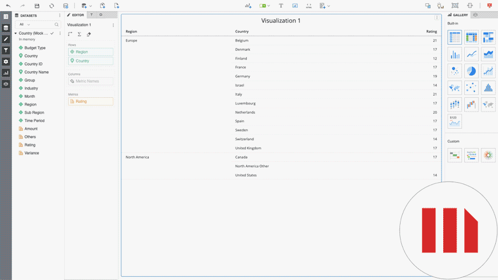Switch to the Gallery tab
The height and width of the screenshot is (280, 498).
[x=458, y=15]
